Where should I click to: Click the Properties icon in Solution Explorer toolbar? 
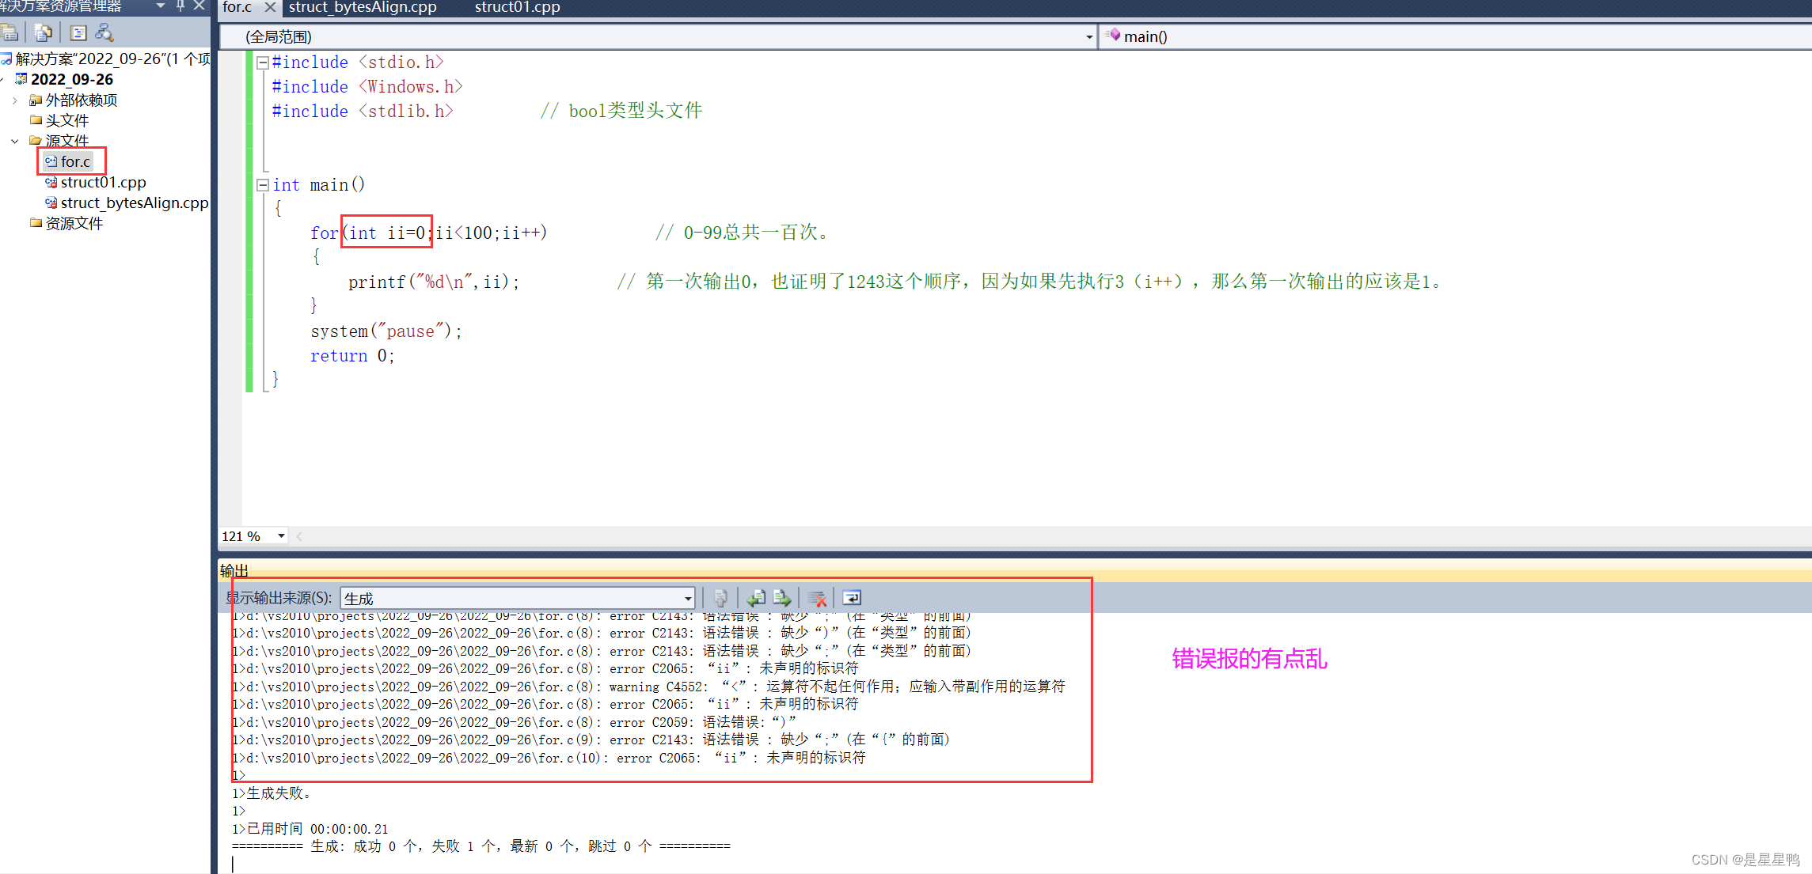click(x=9, y=33)
